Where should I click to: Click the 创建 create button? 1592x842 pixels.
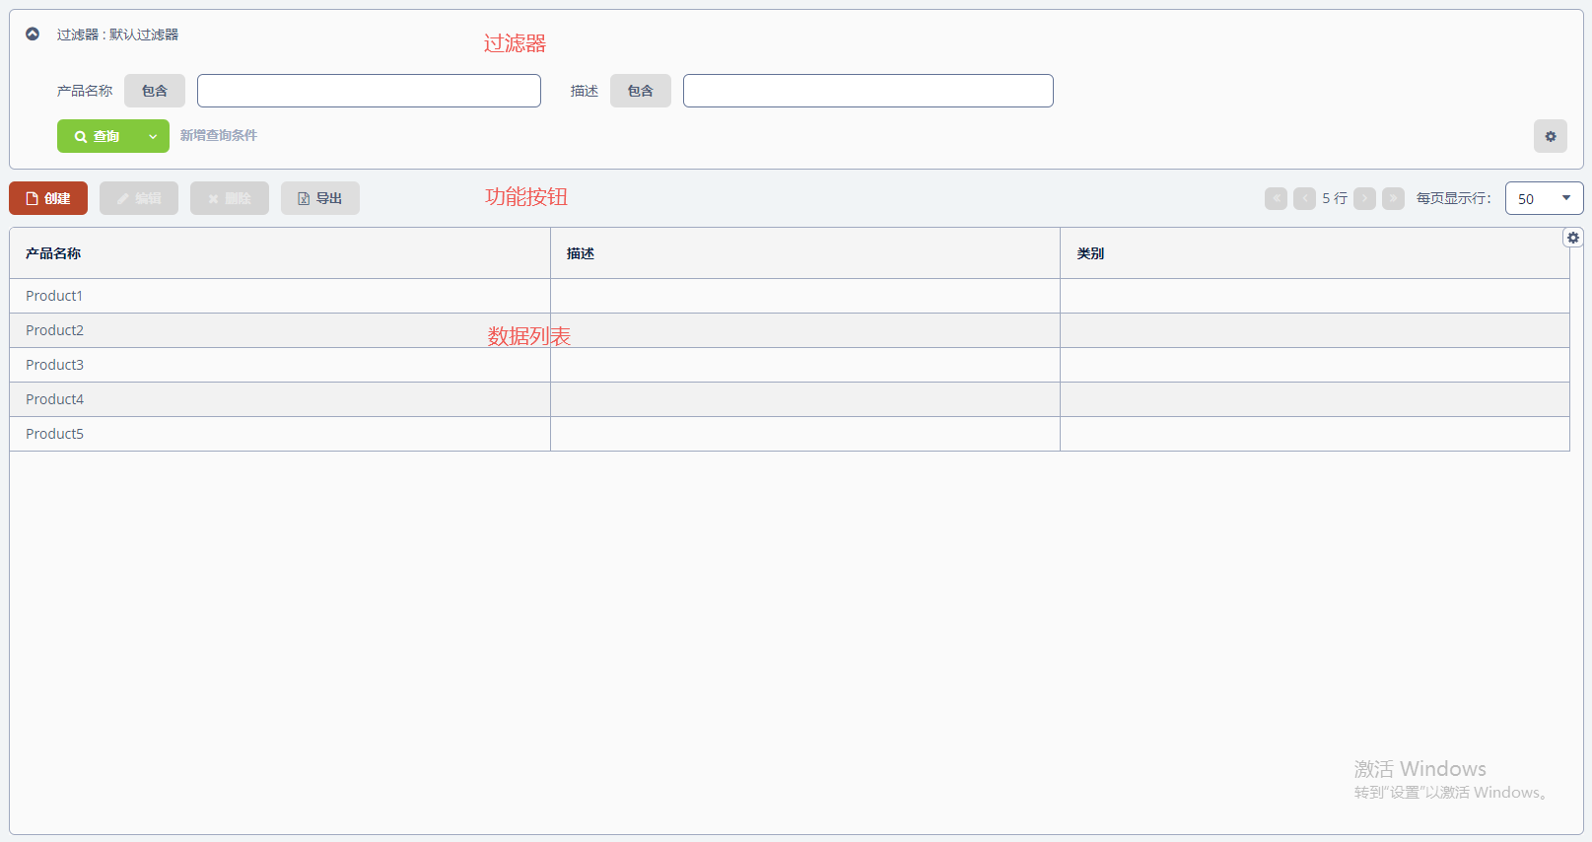[x=48, y=198]
